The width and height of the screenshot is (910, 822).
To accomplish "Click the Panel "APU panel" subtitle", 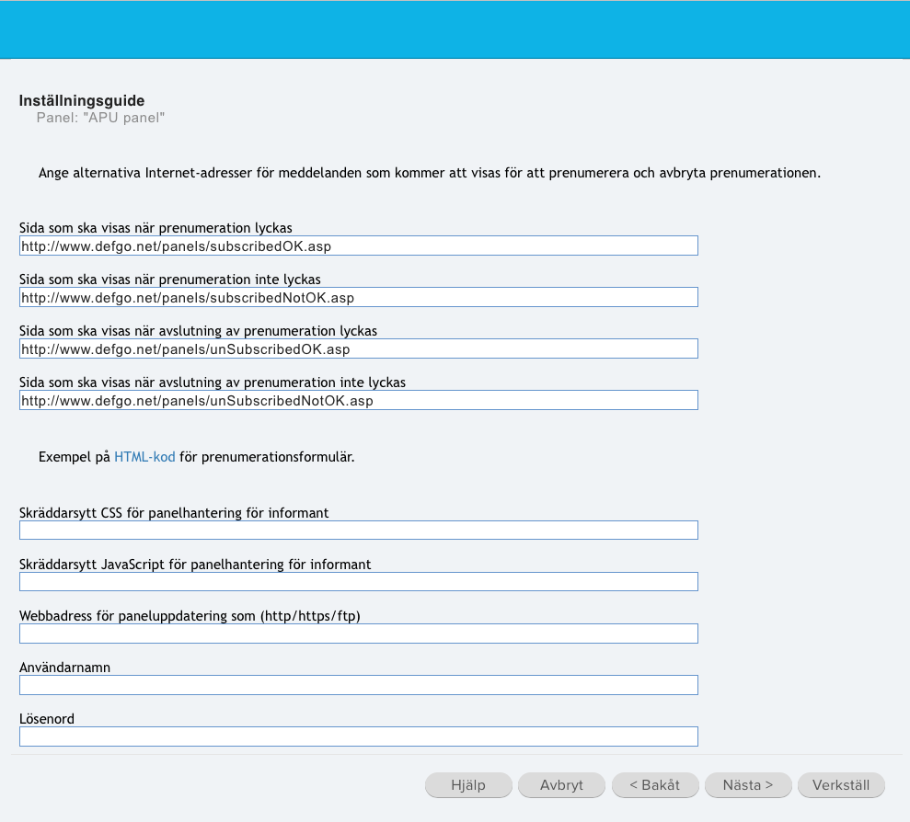I will [100, 118].
